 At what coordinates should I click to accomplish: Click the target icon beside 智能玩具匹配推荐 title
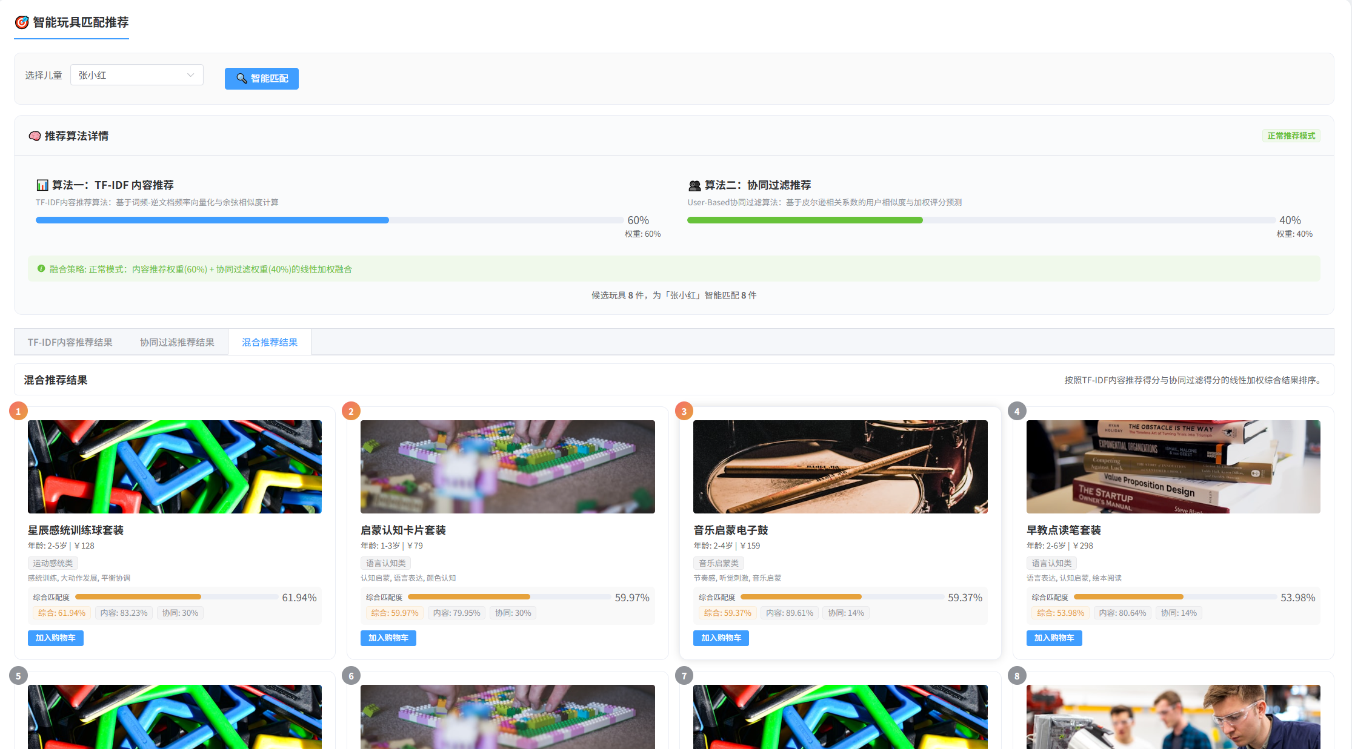(22, 22)
